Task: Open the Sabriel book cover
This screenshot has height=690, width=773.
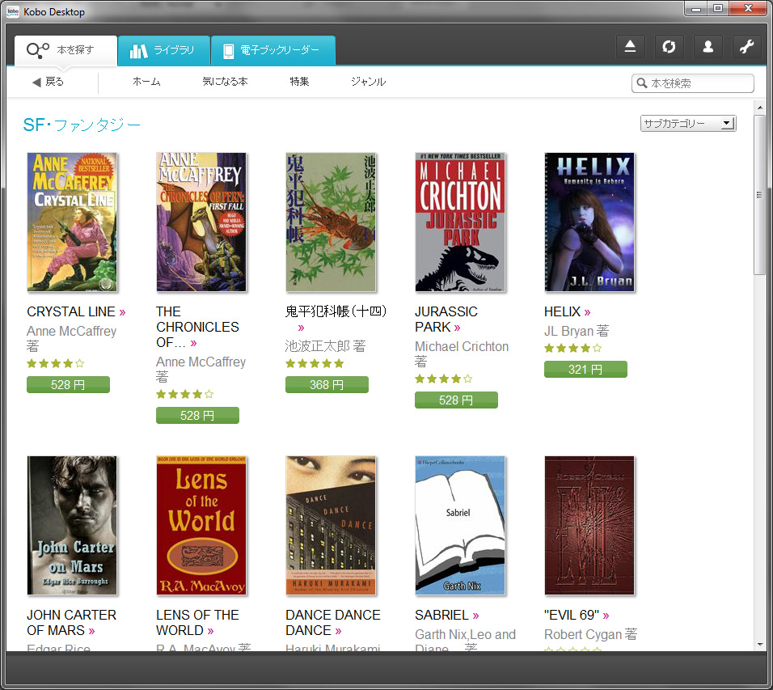Action: point(460,525)
